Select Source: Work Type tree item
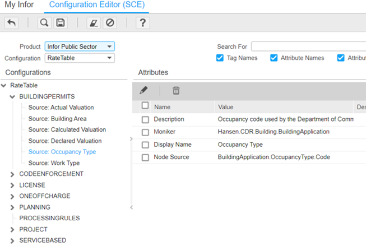This screenshot has height=246, width=366. coord(54,163)
